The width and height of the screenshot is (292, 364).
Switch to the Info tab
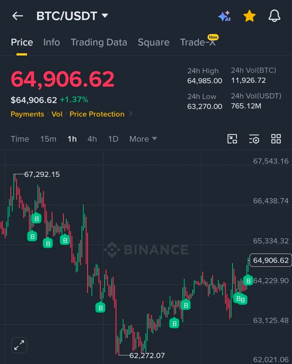(x=52, y=42)
